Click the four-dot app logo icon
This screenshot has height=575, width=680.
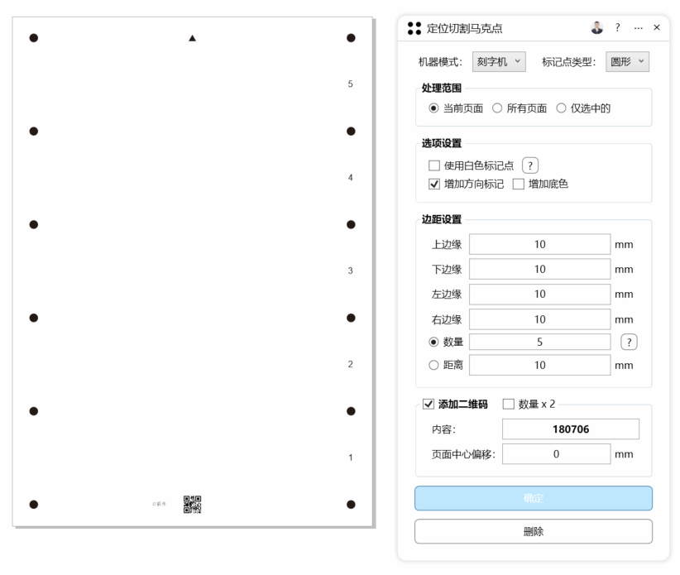tap(414, 28)
